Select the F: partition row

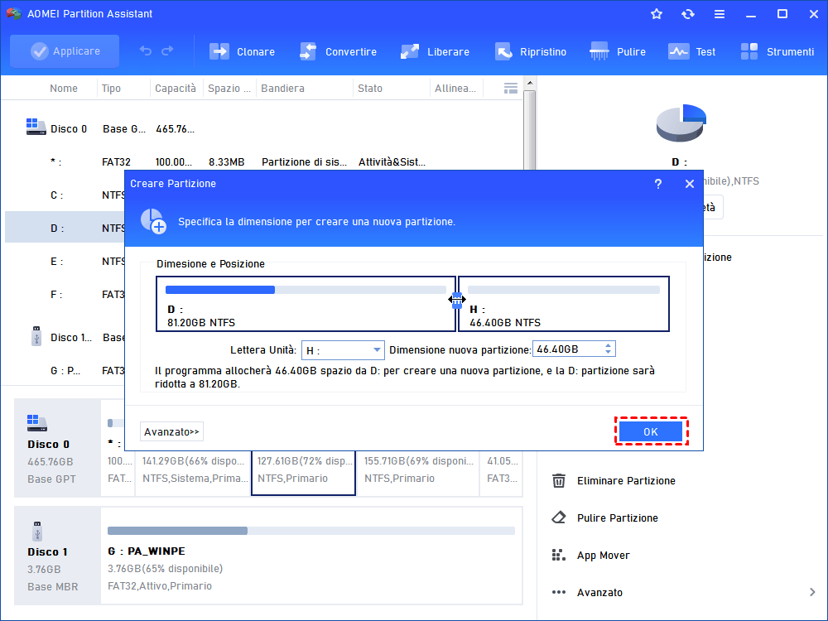65,294
